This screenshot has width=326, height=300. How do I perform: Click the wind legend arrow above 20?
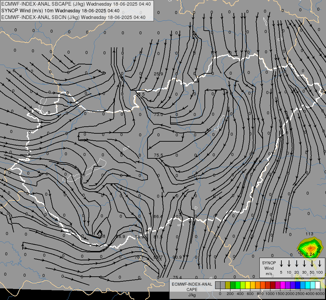pos(296,264)
